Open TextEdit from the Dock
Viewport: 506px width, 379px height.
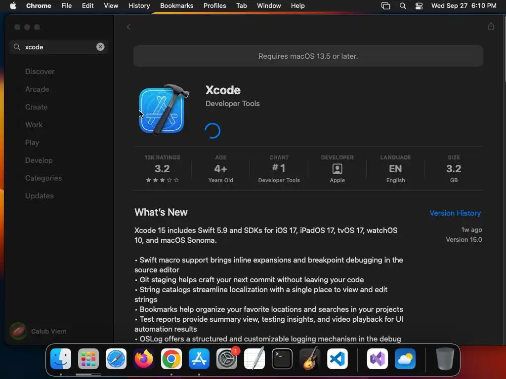(x=254, y=359)
